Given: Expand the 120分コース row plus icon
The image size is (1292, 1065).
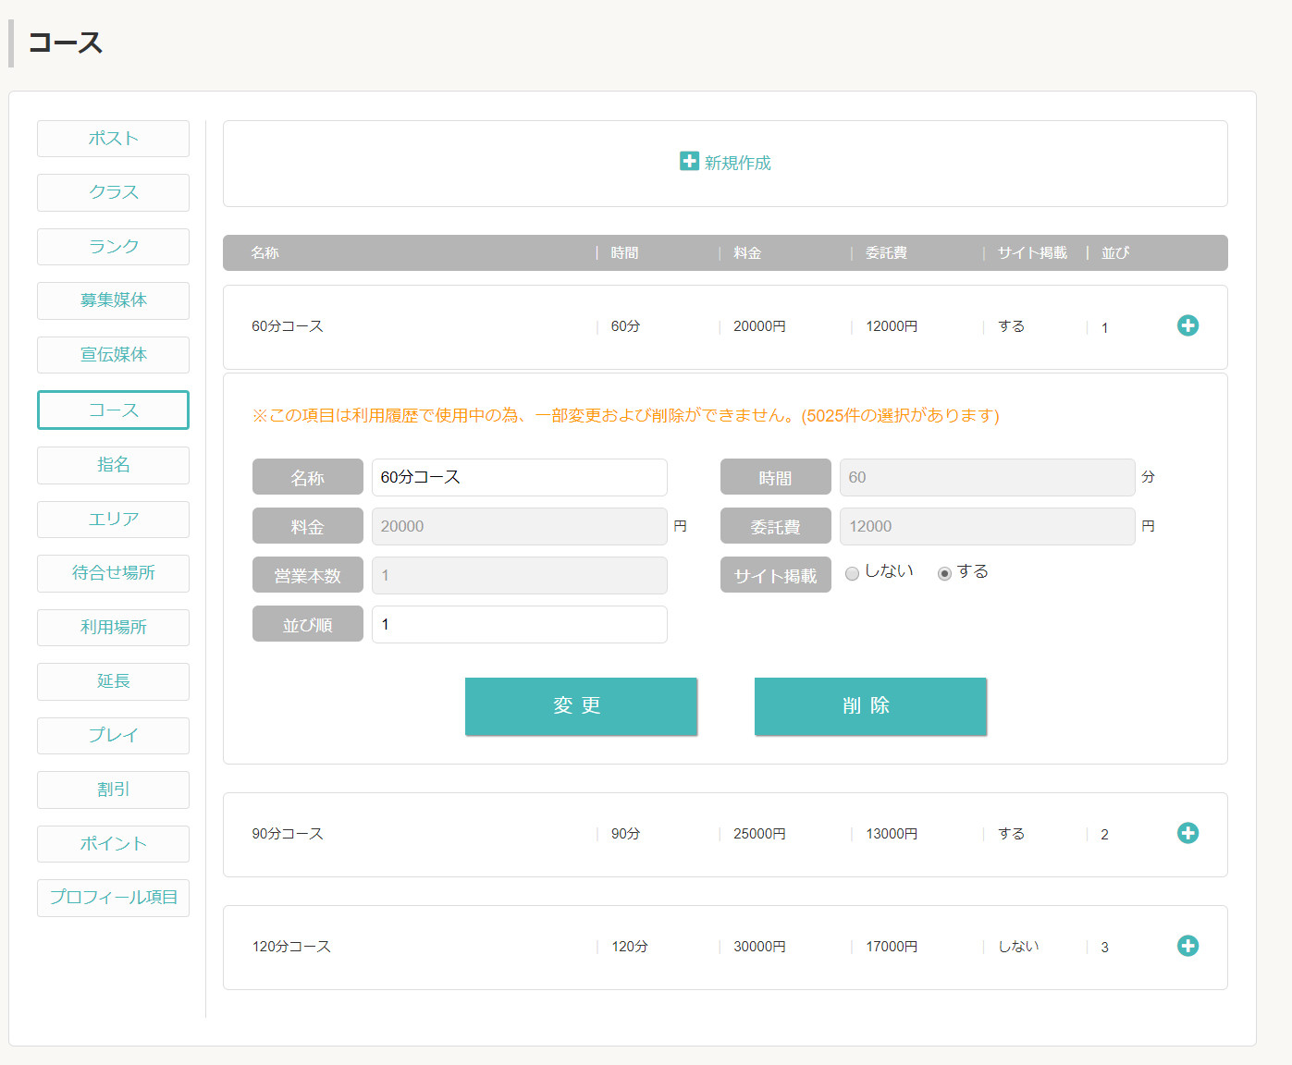Looking at the screenshot, I should tap(1187, 946).
